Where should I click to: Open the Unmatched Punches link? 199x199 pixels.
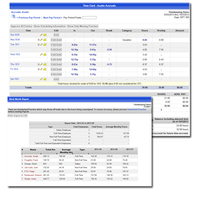click(137, 109)
